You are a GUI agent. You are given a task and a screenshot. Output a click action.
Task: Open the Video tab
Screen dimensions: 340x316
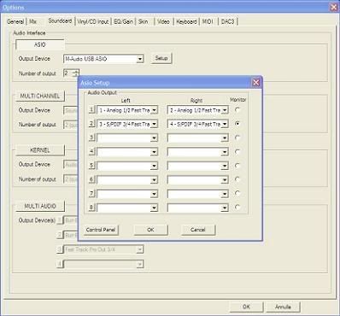(163, 21)
